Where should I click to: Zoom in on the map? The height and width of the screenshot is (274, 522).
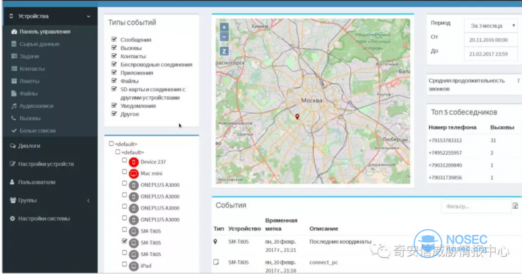coord(224,27)
